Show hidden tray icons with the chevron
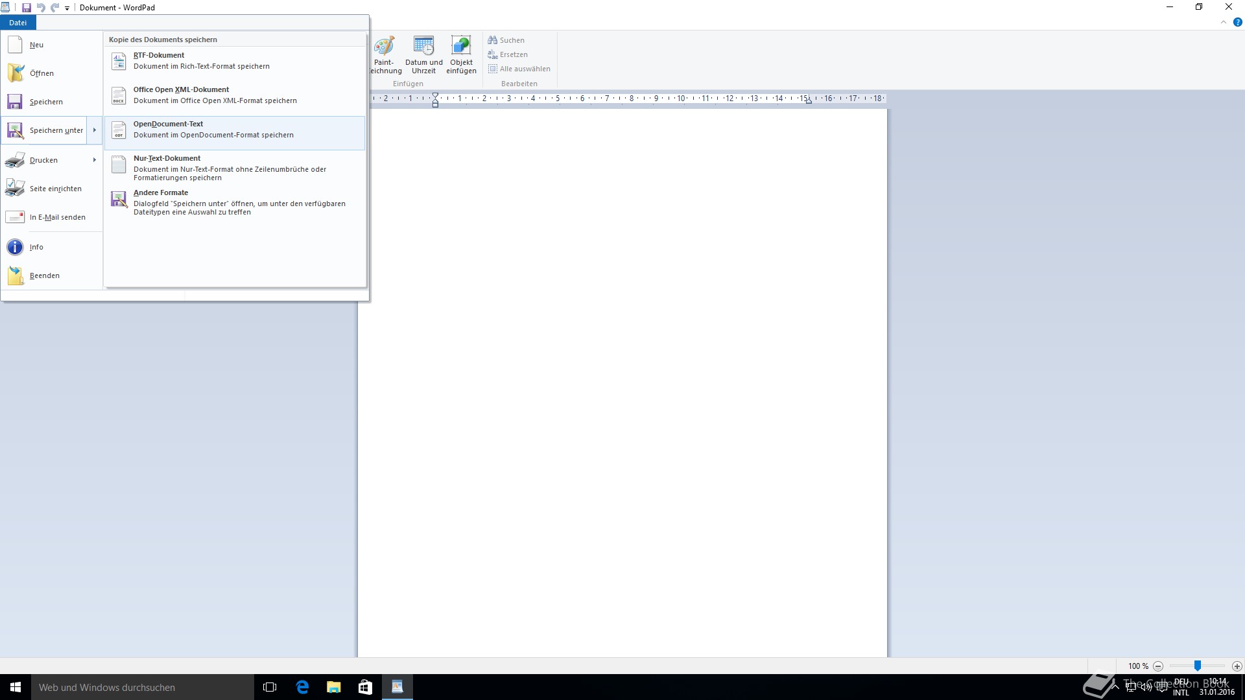This screenshot has height=700, width=1245. coord(1115,687)
